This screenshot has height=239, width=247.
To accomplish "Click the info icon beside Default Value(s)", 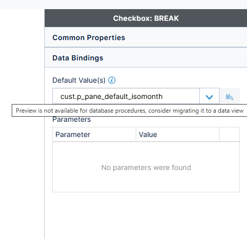I will point(112,80).
